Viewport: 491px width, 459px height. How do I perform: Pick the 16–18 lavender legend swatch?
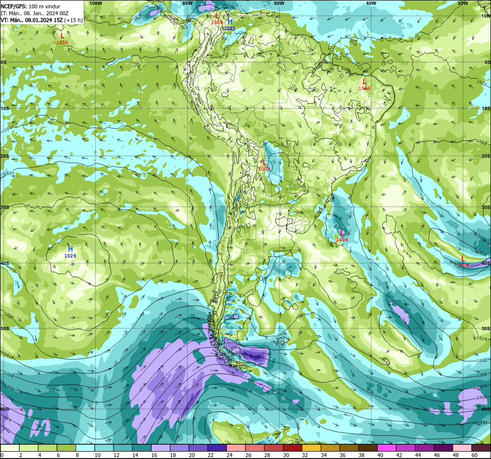pos(161,448)
